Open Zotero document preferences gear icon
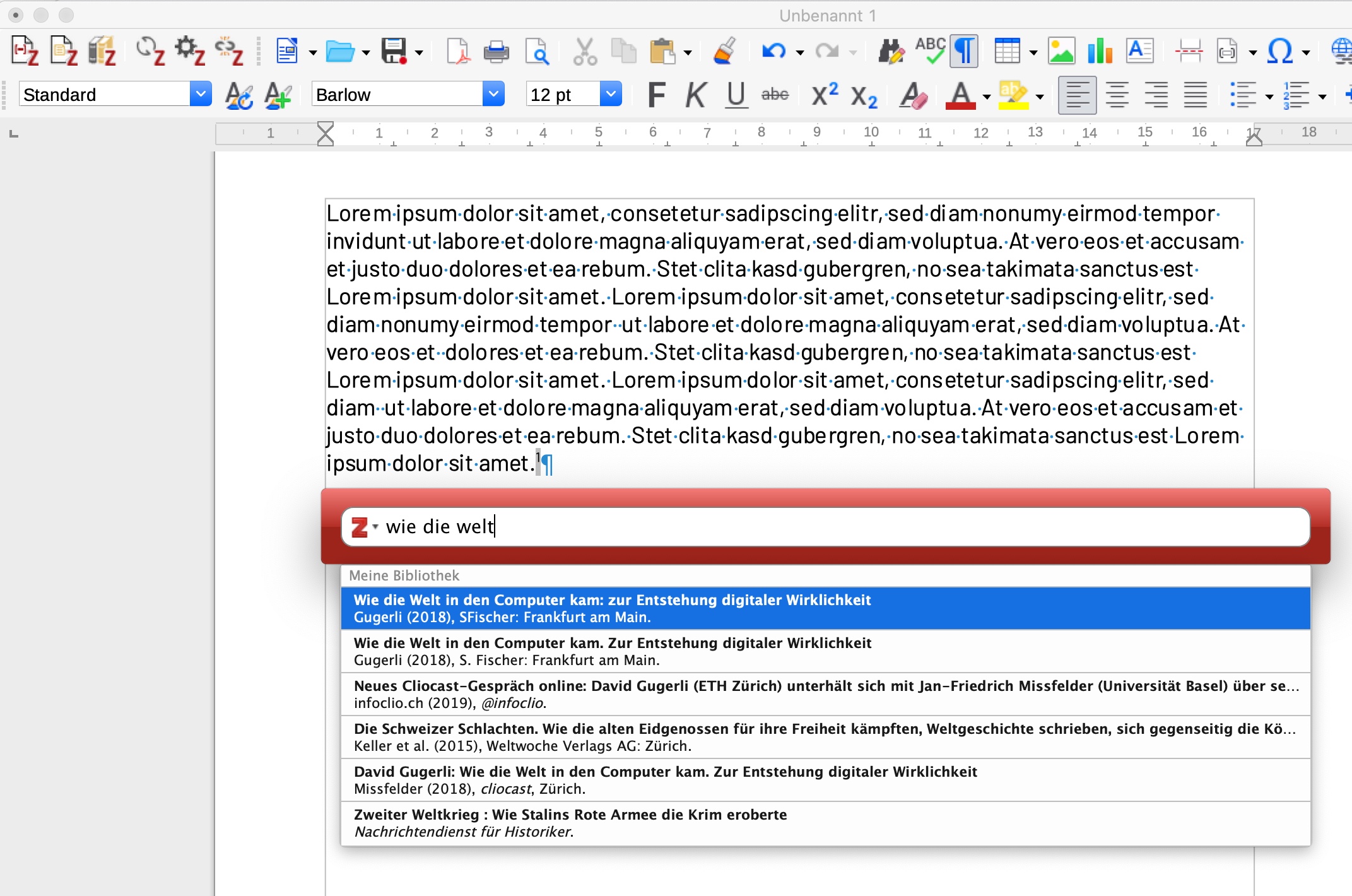Screen dimensions: 1352x896 (x=189, y=51)
